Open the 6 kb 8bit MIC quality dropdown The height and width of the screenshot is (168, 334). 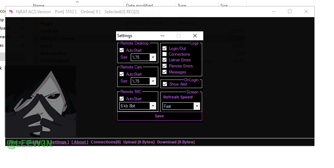pos(153,106)
